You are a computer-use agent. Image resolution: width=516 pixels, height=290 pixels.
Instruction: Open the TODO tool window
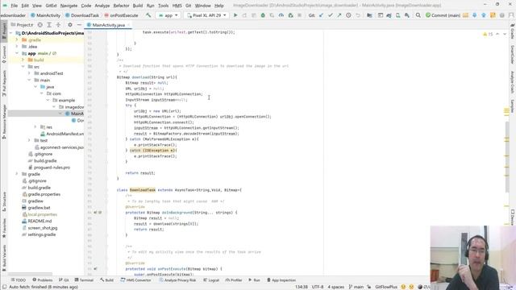(x=18, y=280)
